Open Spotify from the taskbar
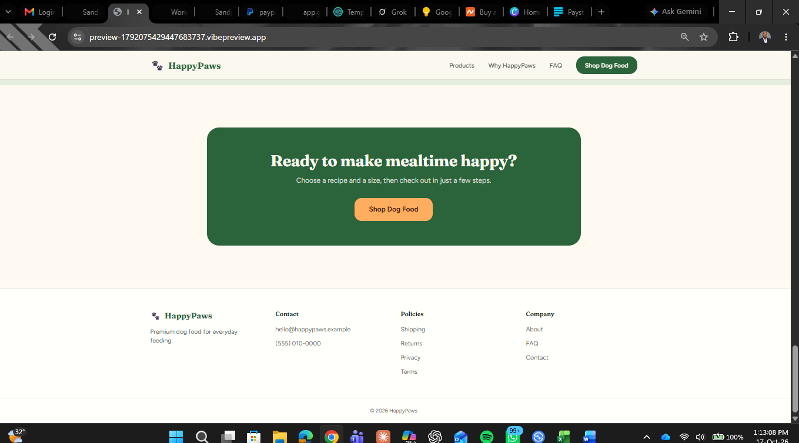The height and width of the screenshot is (443, 799). [486, 437]
